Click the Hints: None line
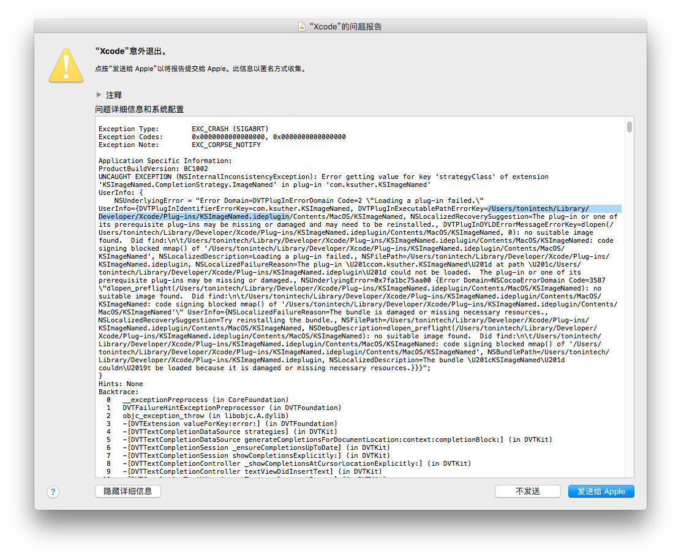Viewport: 681px width, 559px height. (121, 384)
